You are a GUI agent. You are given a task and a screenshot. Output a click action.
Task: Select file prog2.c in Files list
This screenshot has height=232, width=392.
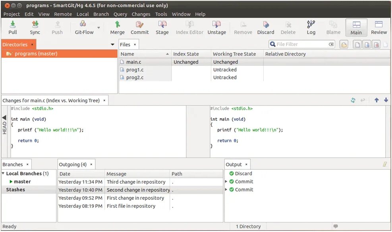[x=135, y=77]
